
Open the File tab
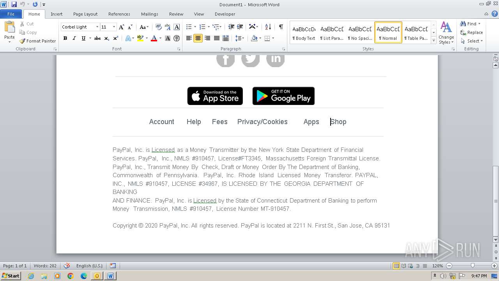click(x=11, y=14)
